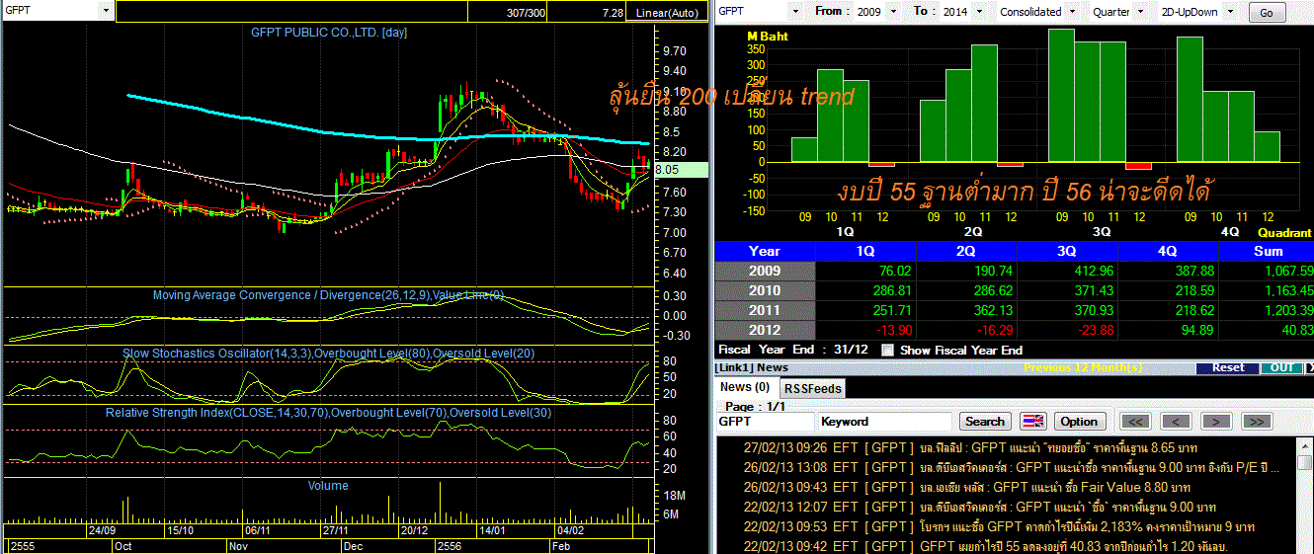Tick the Show Fiscal Year End checkbox
The width and height of the screenshot is (1314, 554).
887,350
